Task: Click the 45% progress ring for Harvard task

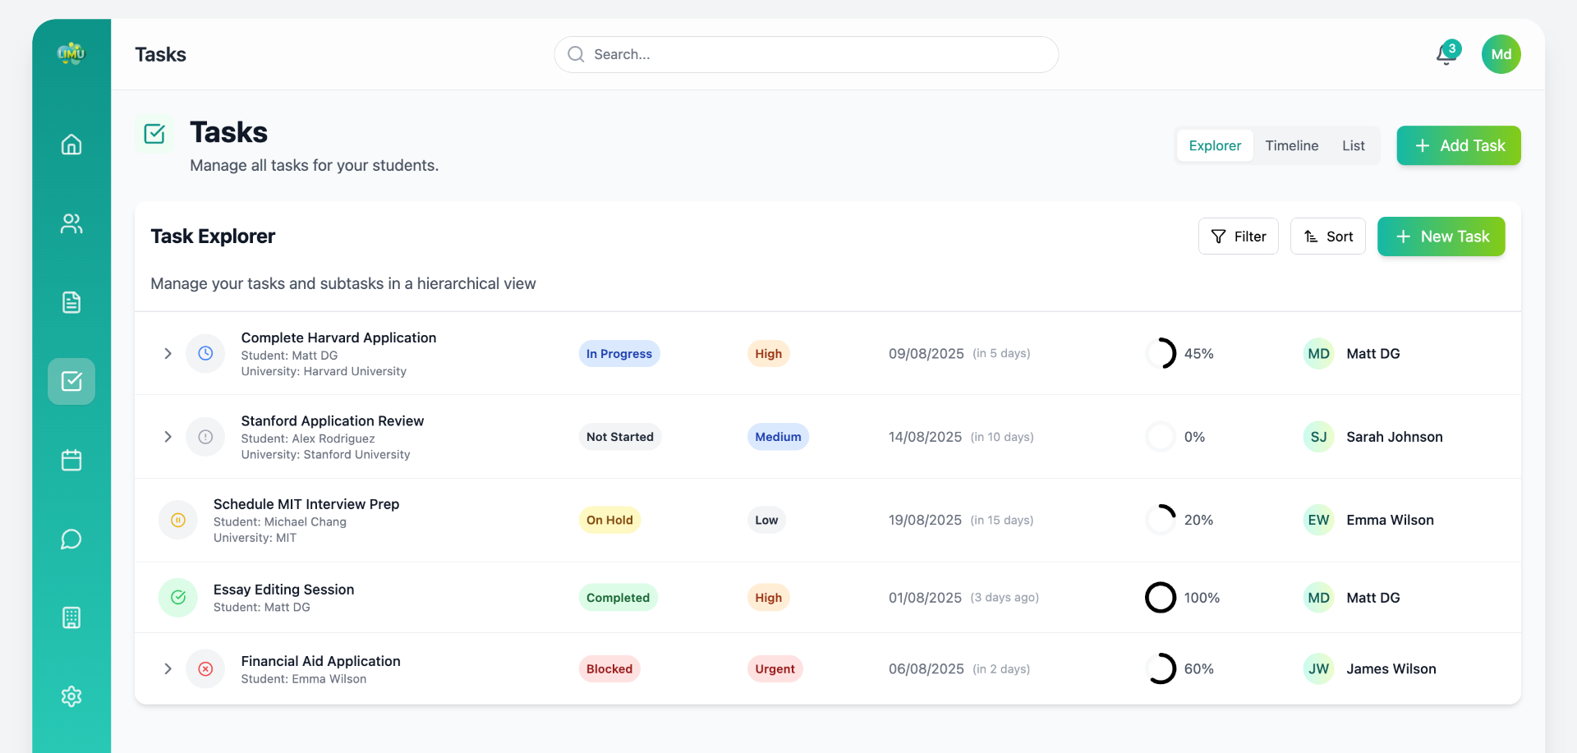Action: (1161, 354)
